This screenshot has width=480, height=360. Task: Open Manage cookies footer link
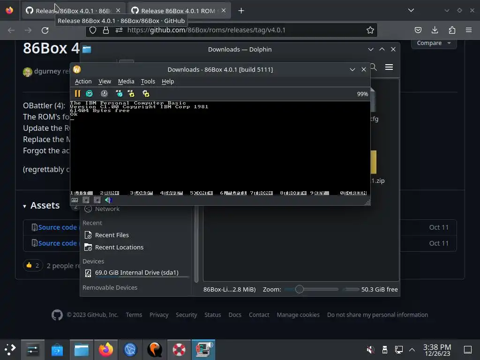[298, 315]
